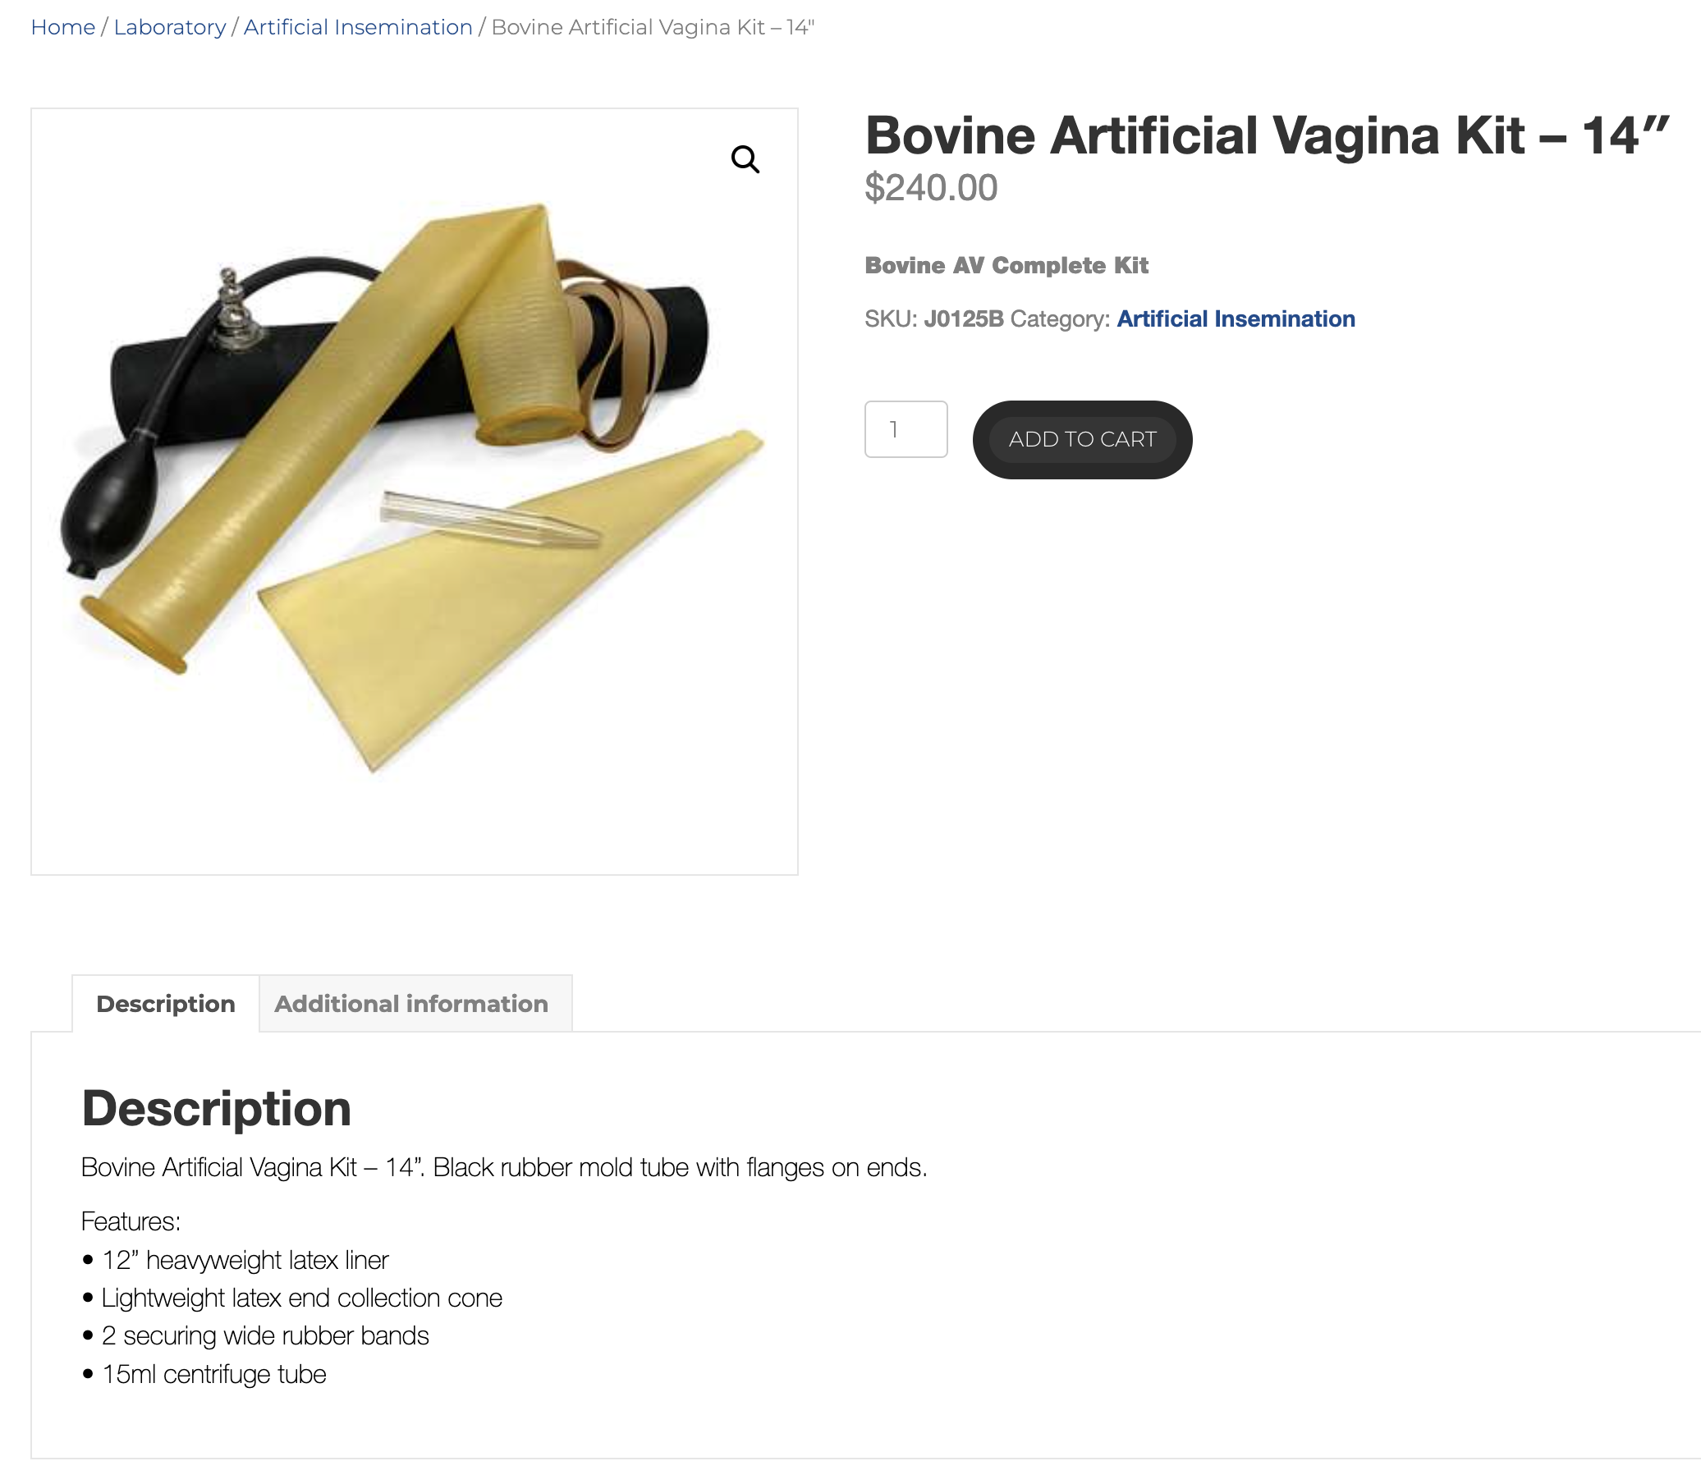
Task: Navigate to Home via breadcrumb
Action: pos(62,26)
